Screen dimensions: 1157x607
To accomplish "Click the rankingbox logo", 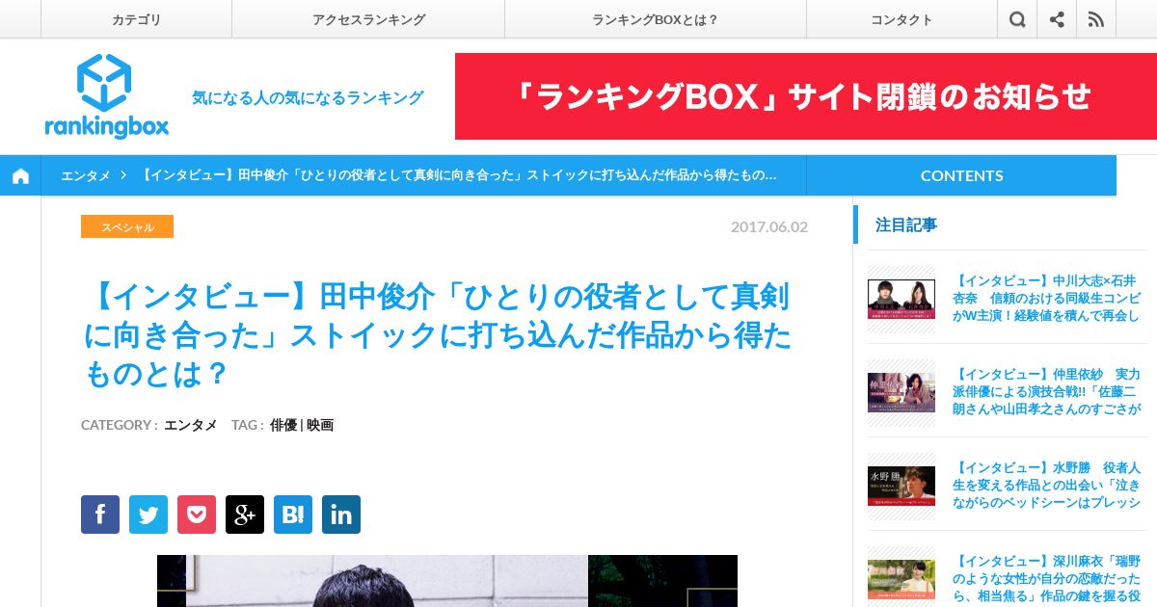I will tap(106, 96).
